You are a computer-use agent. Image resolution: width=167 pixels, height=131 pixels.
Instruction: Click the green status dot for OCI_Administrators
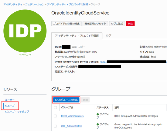tap(97, 124)
